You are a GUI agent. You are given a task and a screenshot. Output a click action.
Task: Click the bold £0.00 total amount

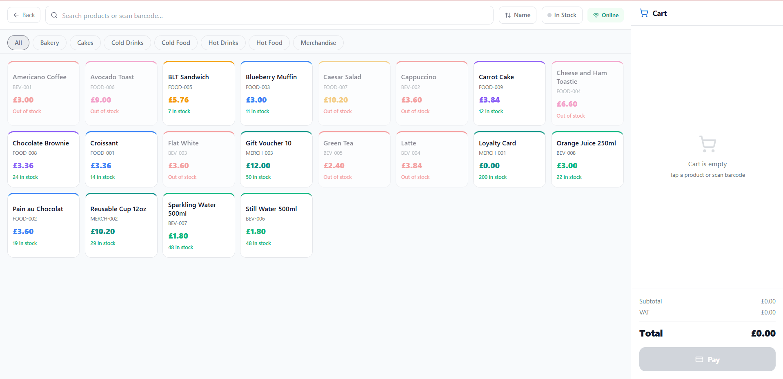coord(763,333)
